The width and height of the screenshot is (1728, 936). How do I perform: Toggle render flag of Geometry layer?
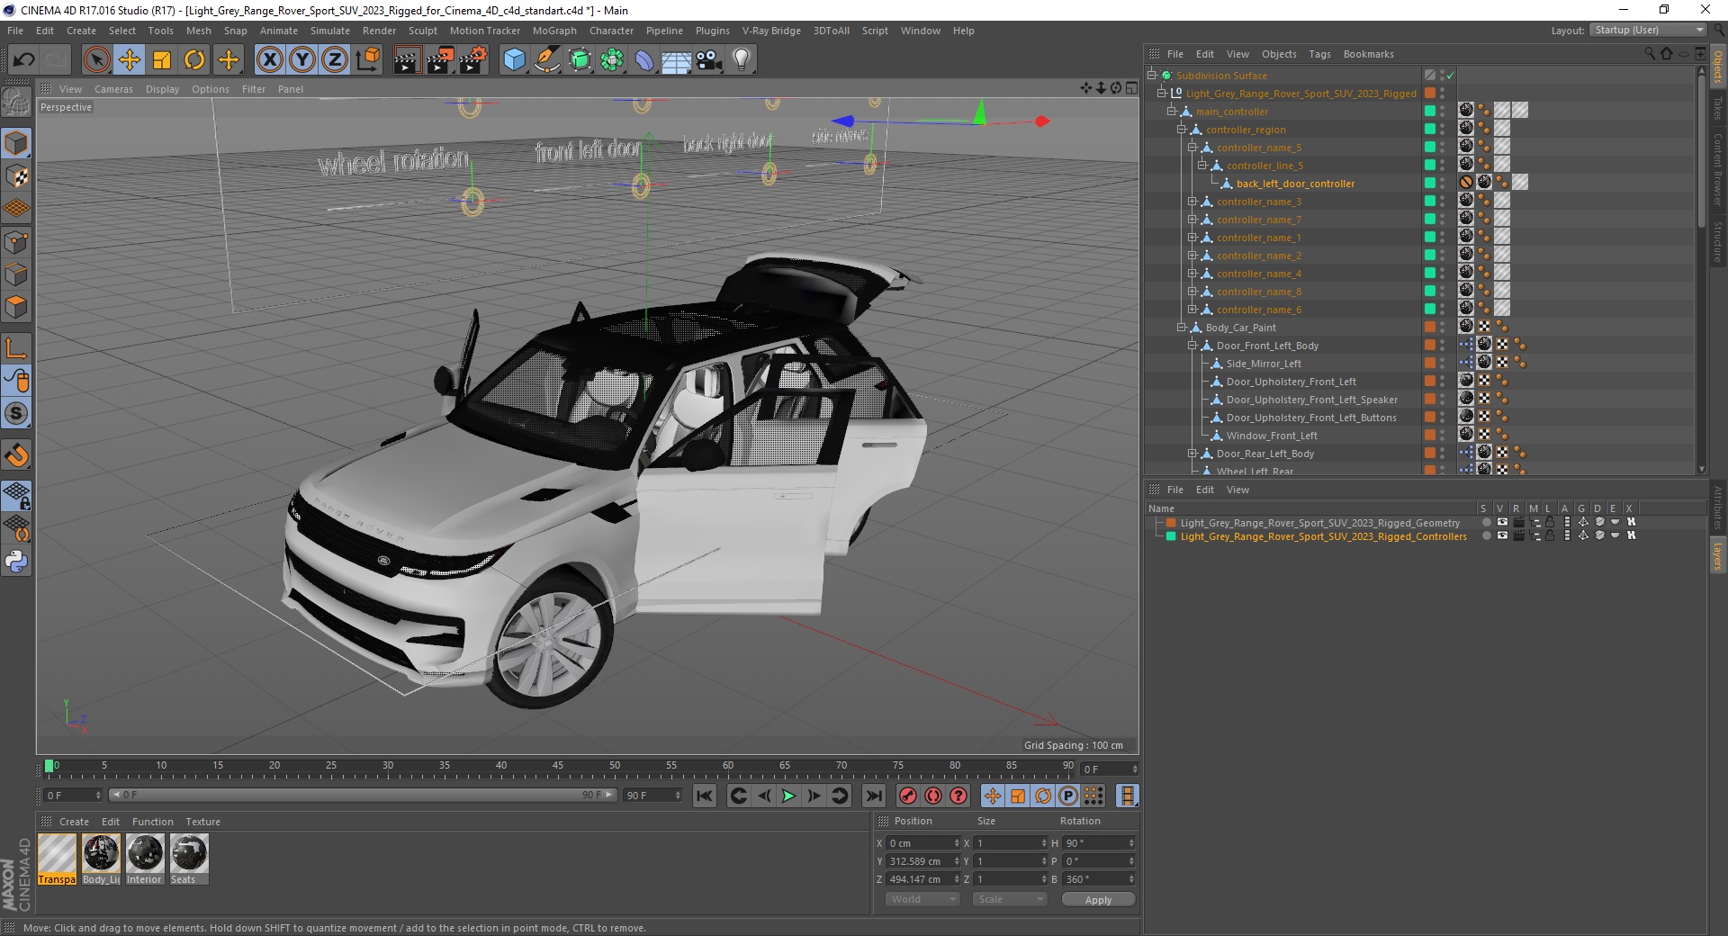click(1518, 523)
